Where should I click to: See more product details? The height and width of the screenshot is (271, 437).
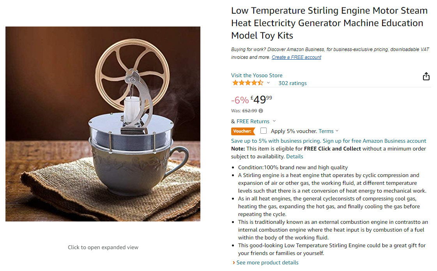point(267,262)
